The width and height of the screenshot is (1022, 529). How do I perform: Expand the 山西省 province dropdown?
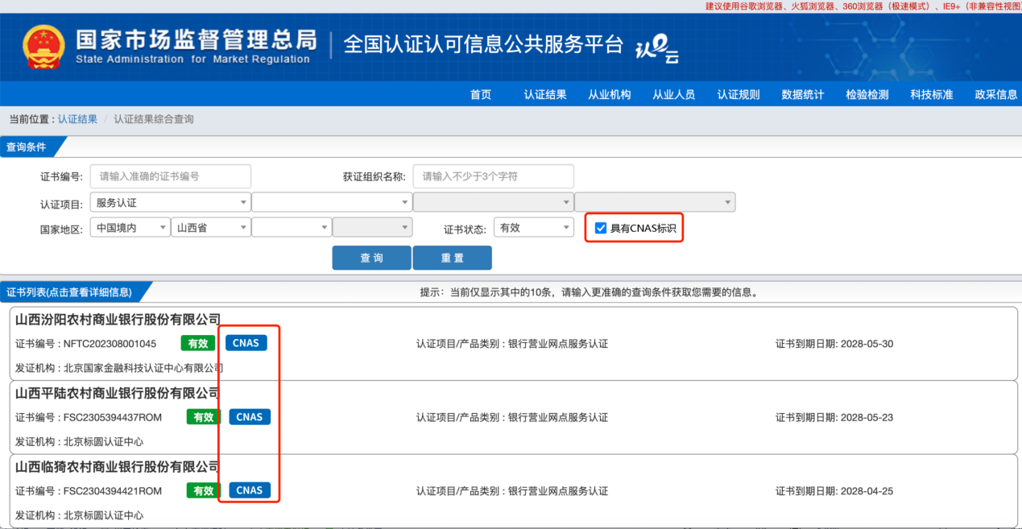(x=210, y=228)
